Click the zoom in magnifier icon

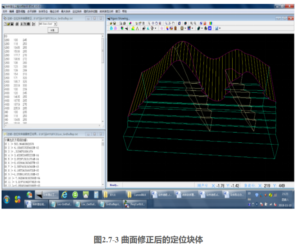tap(192, 23)
